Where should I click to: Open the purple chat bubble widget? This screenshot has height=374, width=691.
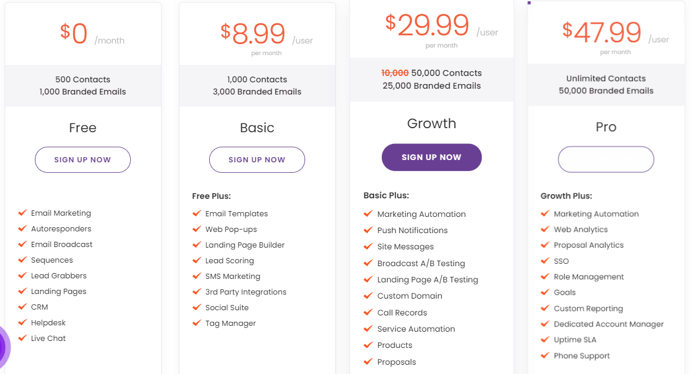(3, 347)
